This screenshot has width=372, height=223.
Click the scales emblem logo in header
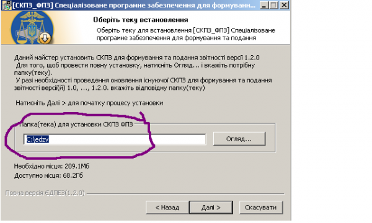[32, 28]
